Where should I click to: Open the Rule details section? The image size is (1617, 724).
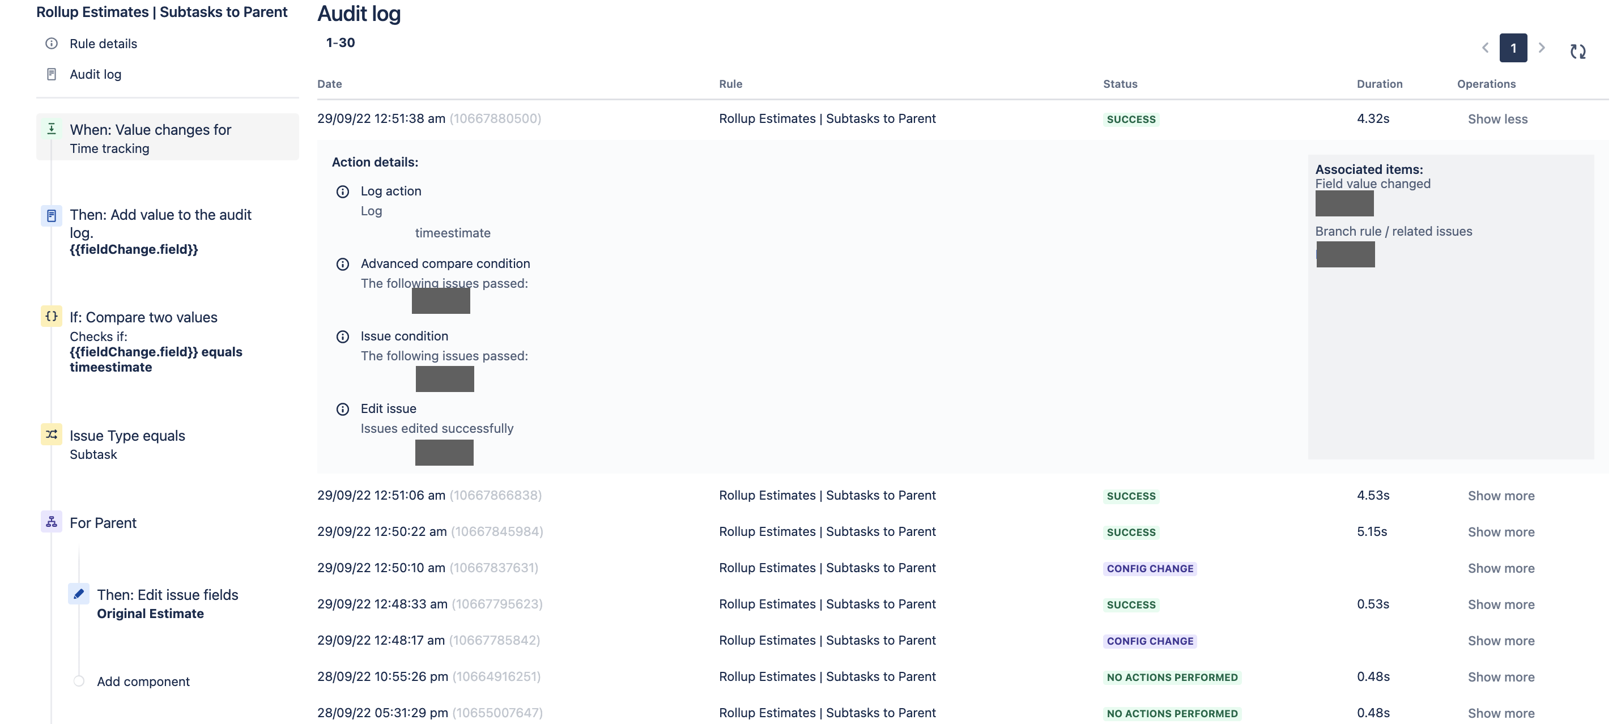[x=104, y=43]
